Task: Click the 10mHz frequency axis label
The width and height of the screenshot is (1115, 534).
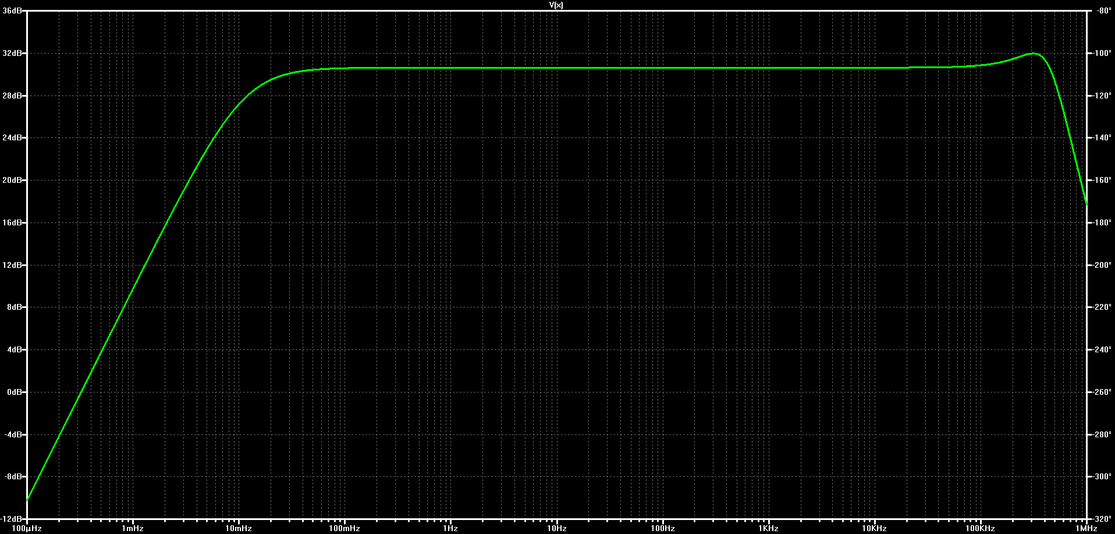Action: (x=239, y=528)
